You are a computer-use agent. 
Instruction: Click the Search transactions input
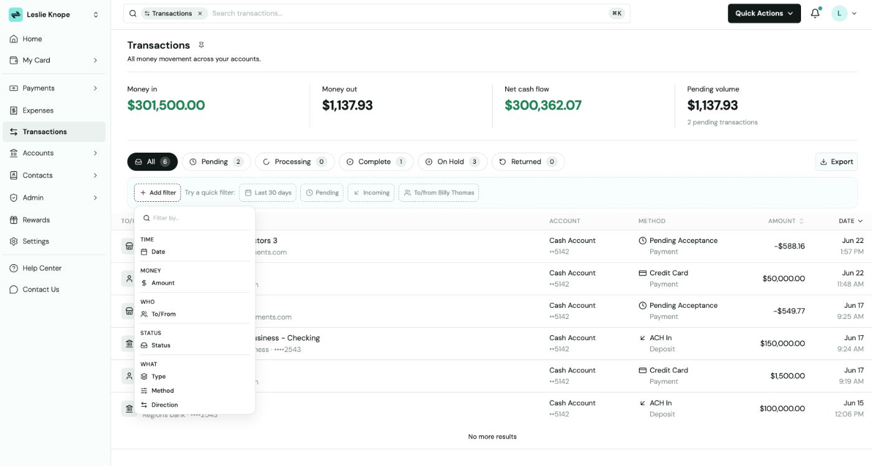point(408,13)
